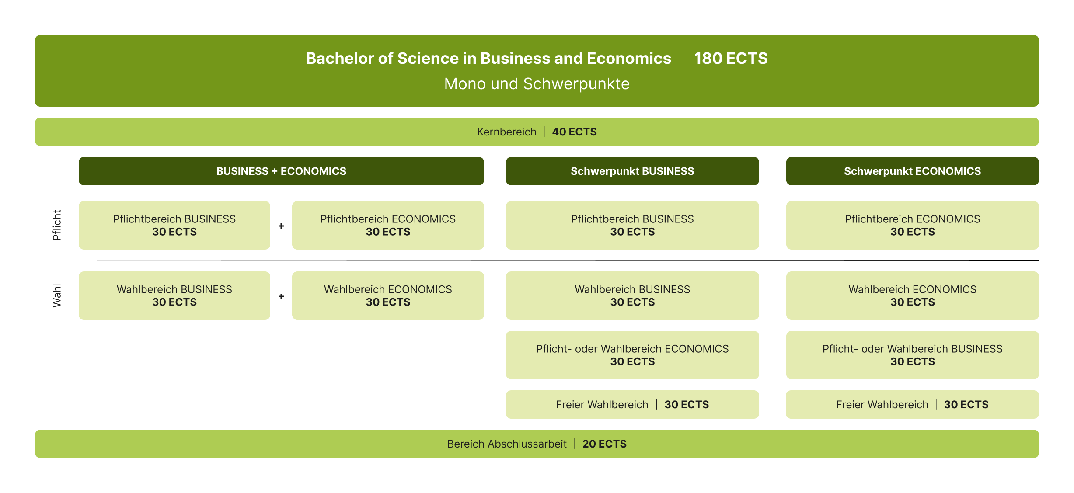Screen dimensions: 1074x493
Task: Open Wahlbereich BUSINESS in Schwerpunkt BUSINESS column
Action: pos(632,295)
